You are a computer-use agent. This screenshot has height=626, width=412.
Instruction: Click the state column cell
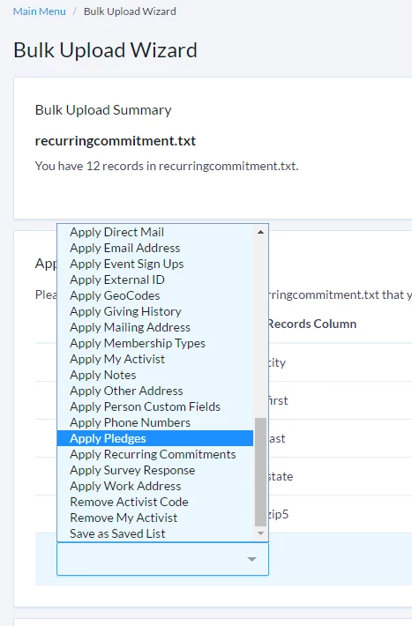281,476
